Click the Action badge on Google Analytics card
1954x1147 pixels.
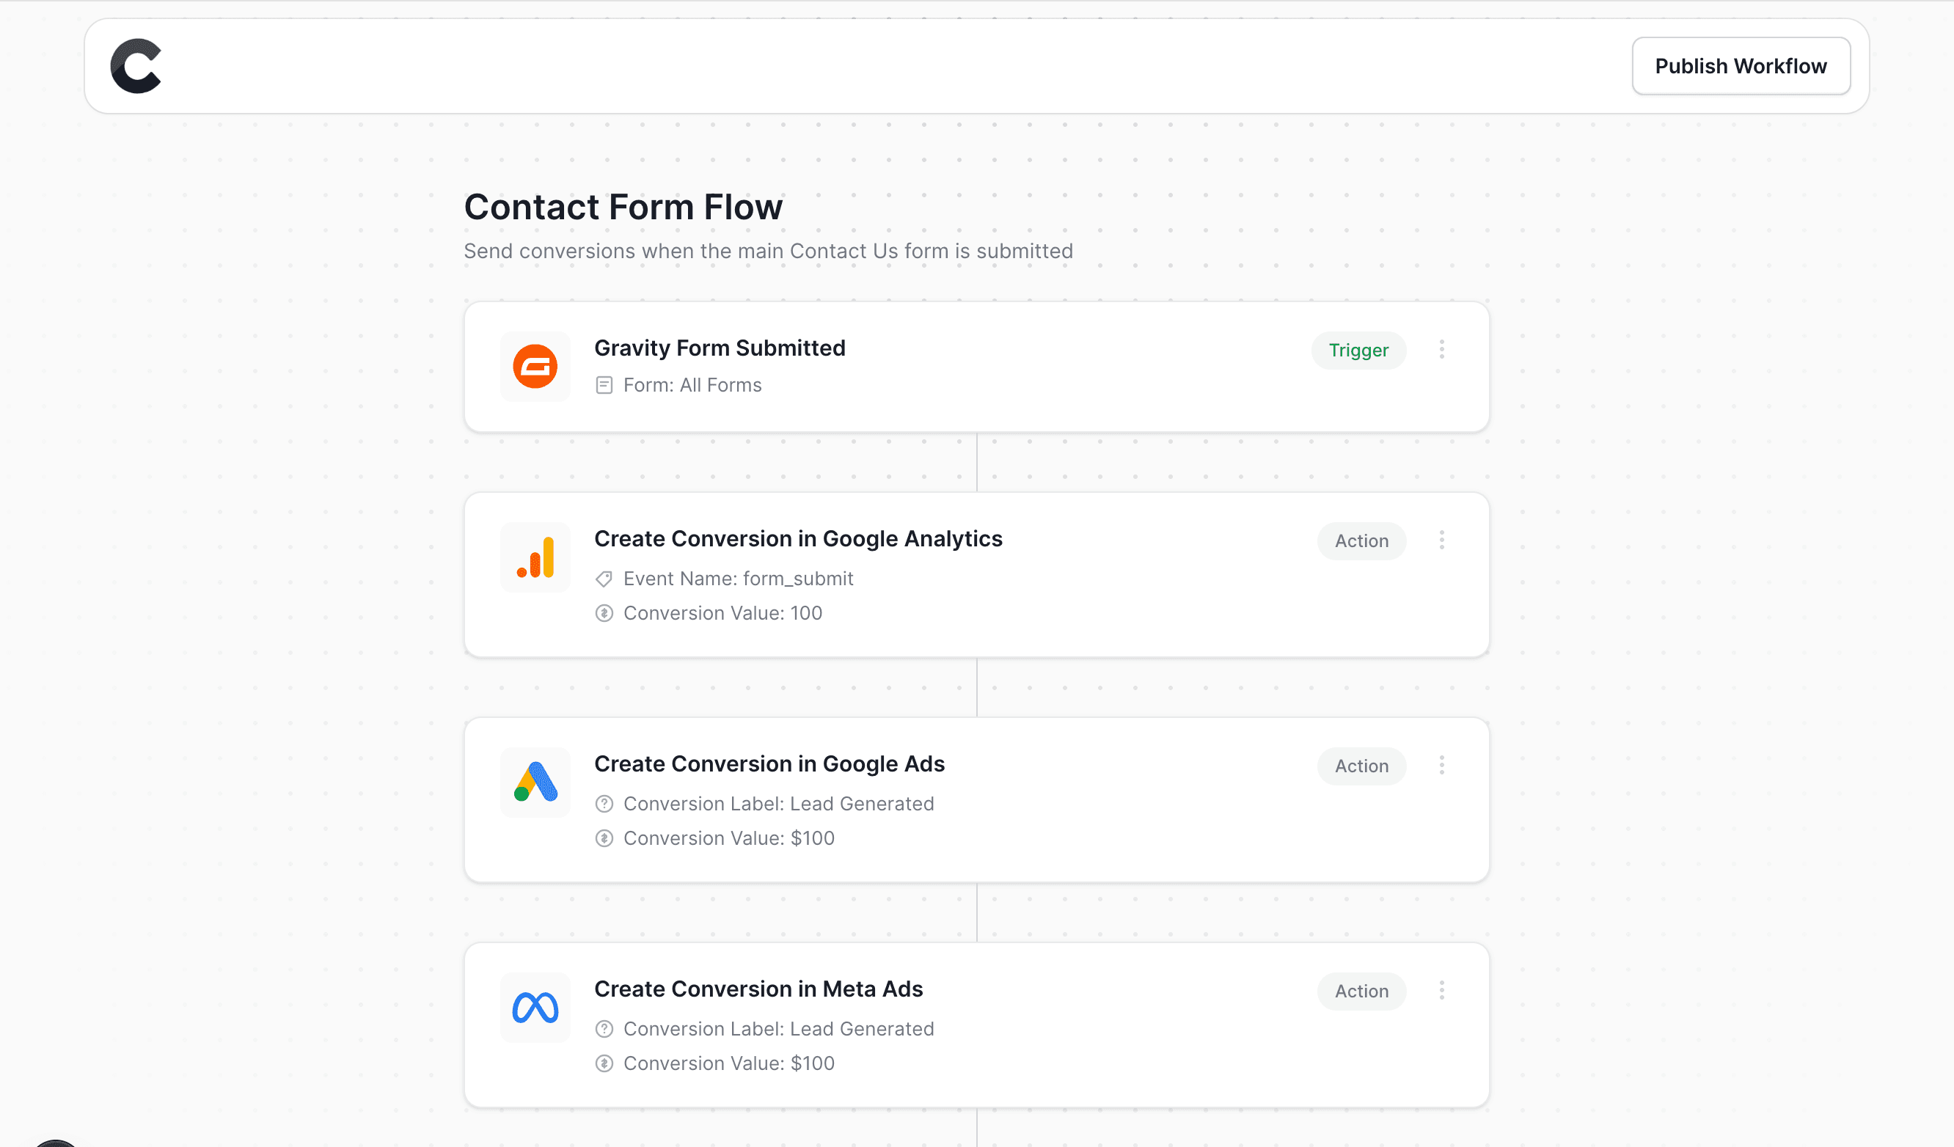(x=1361, y=540)
